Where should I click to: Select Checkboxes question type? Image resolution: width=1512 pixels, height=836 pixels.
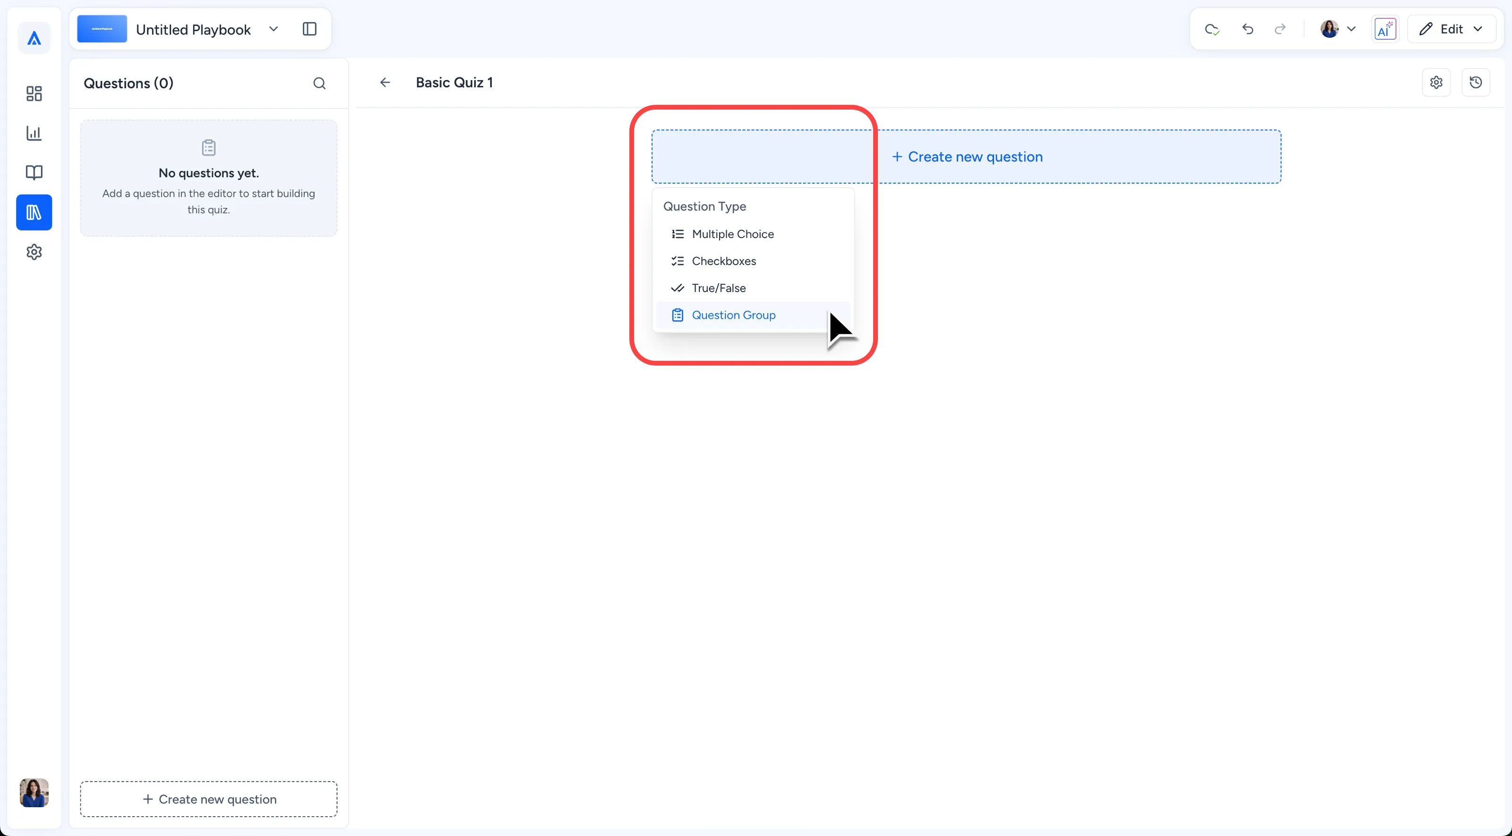click(753, 261)
